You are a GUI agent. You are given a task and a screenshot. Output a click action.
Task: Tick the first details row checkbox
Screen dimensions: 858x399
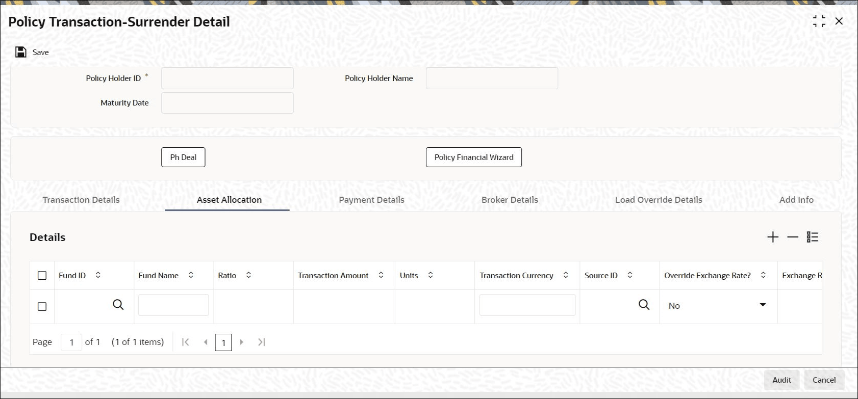[x=42, y=307]
